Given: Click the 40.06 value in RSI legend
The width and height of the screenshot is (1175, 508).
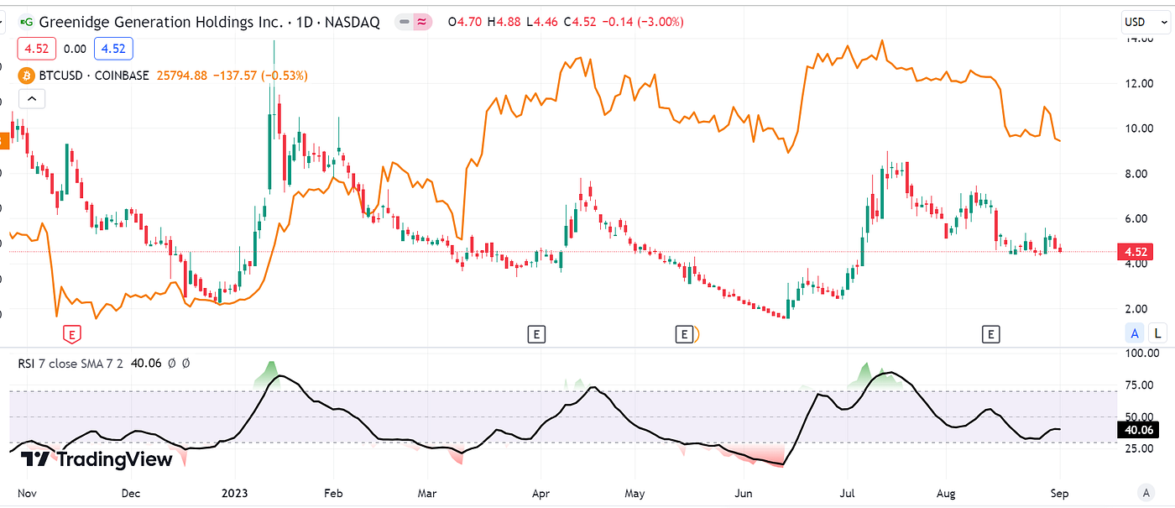Looking at the screenshot, I should (x=148, y=364).
